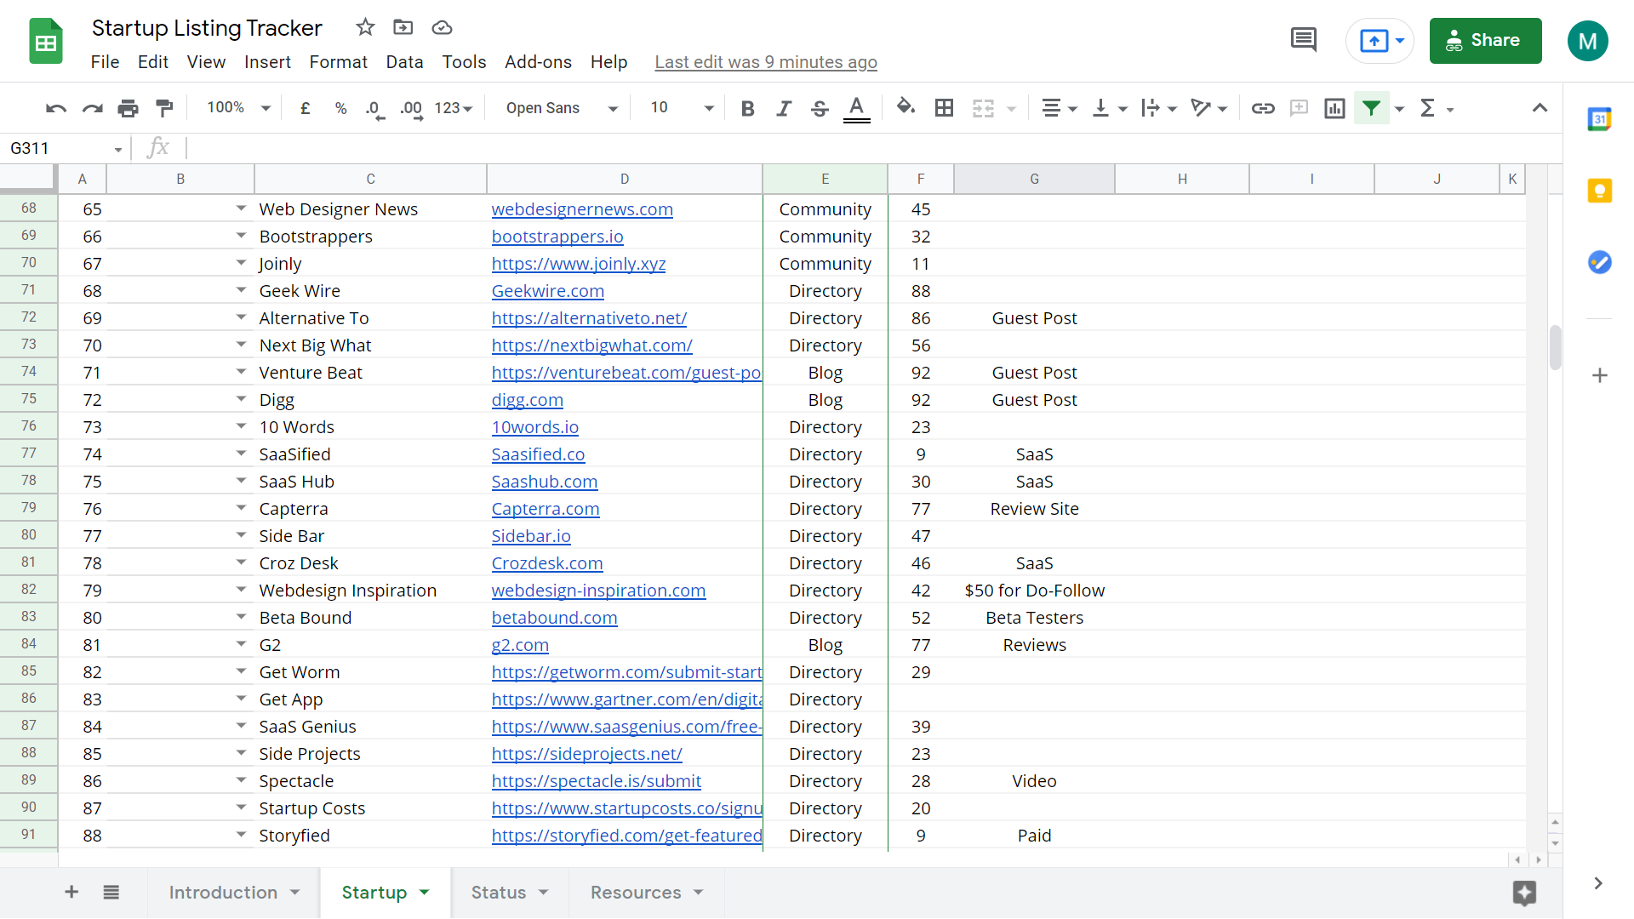This screenshot has height=919, width=1634.
Task: Open Google Keep from the side panel
Action: click(x=1600, y=191)
